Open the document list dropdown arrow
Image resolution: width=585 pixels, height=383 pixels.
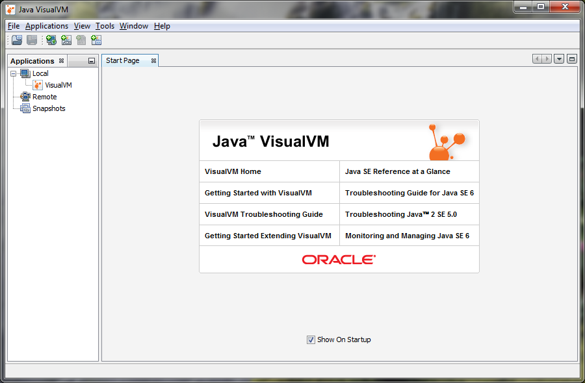559,58
